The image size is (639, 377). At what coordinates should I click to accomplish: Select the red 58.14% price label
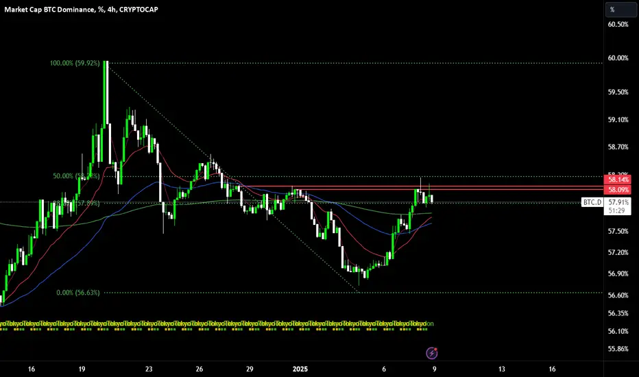[x=617, y=180]
